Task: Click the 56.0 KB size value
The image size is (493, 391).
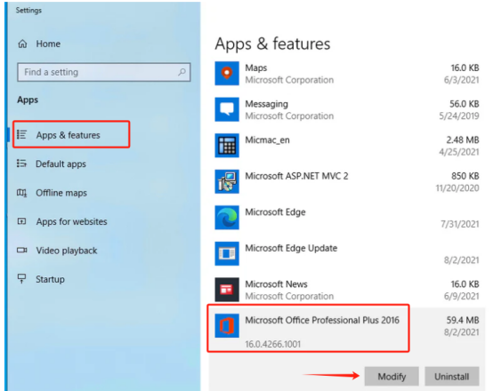Action: pyautogui.click(x=465, y=104)
